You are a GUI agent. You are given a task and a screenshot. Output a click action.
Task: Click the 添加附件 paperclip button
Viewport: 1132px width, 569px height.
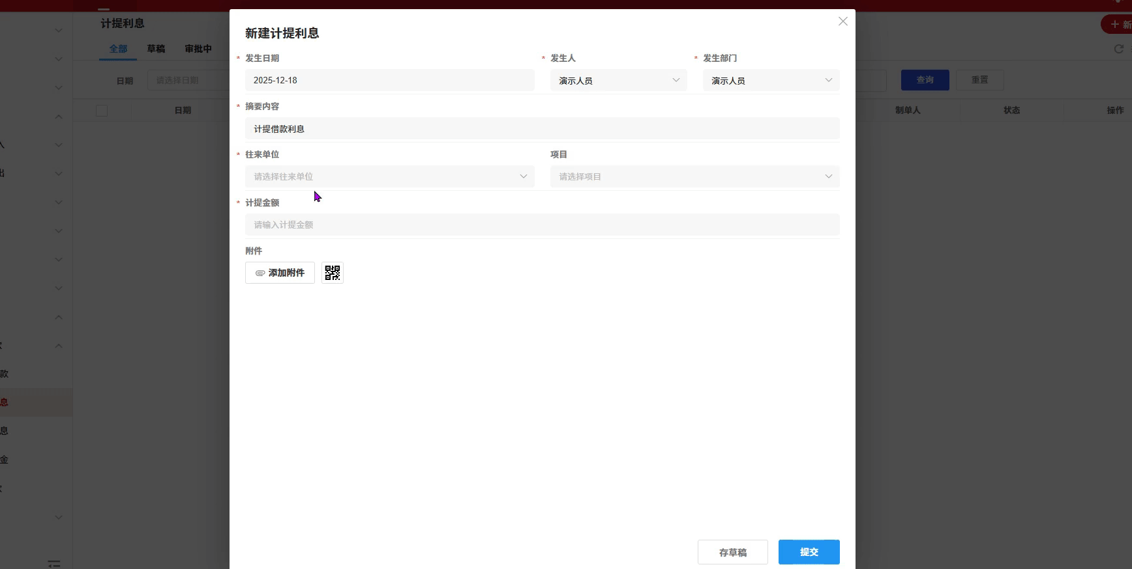280,273
